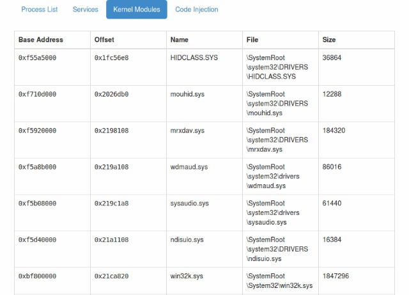Select offset value 0x219c1a8

111,203
